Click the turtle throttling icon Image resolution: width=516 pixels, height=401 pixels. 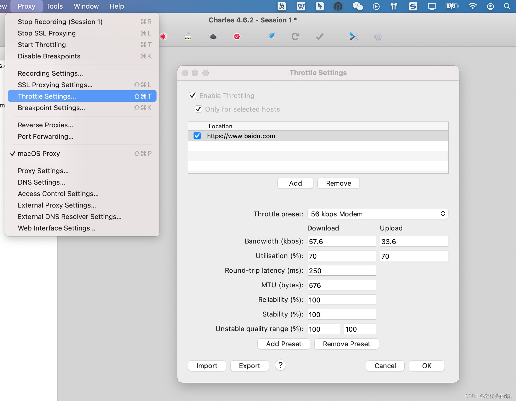pos(213,37)
